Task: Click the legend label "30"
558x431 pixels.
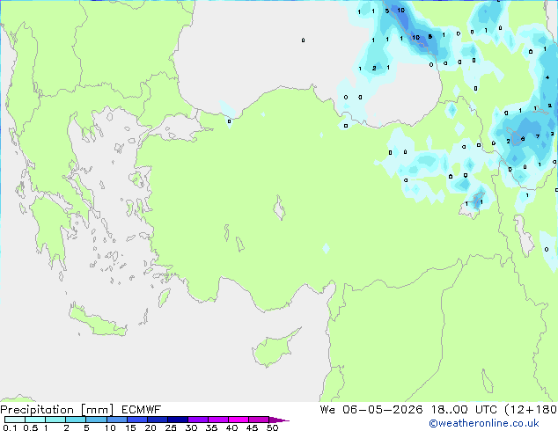Action: click(x=191, y=427)
